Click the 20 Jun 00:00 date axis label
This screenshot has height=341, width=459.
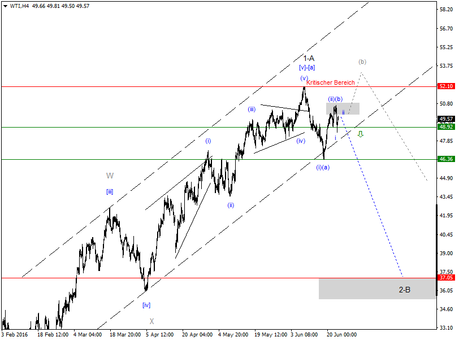[x=343, y=334]
